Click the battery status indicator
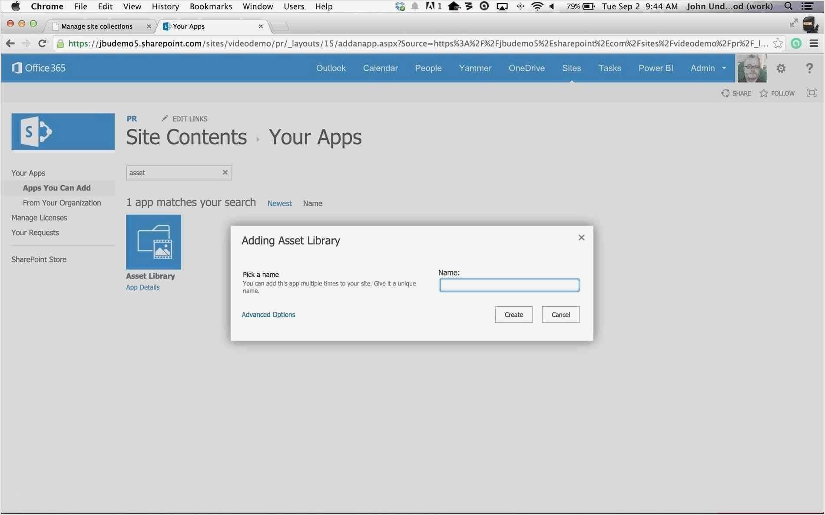This screenshot has width=825, height=515. pyautogui.click(x=580, y=6)
